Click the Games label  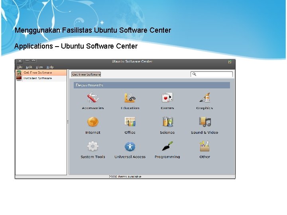(167, 108)
